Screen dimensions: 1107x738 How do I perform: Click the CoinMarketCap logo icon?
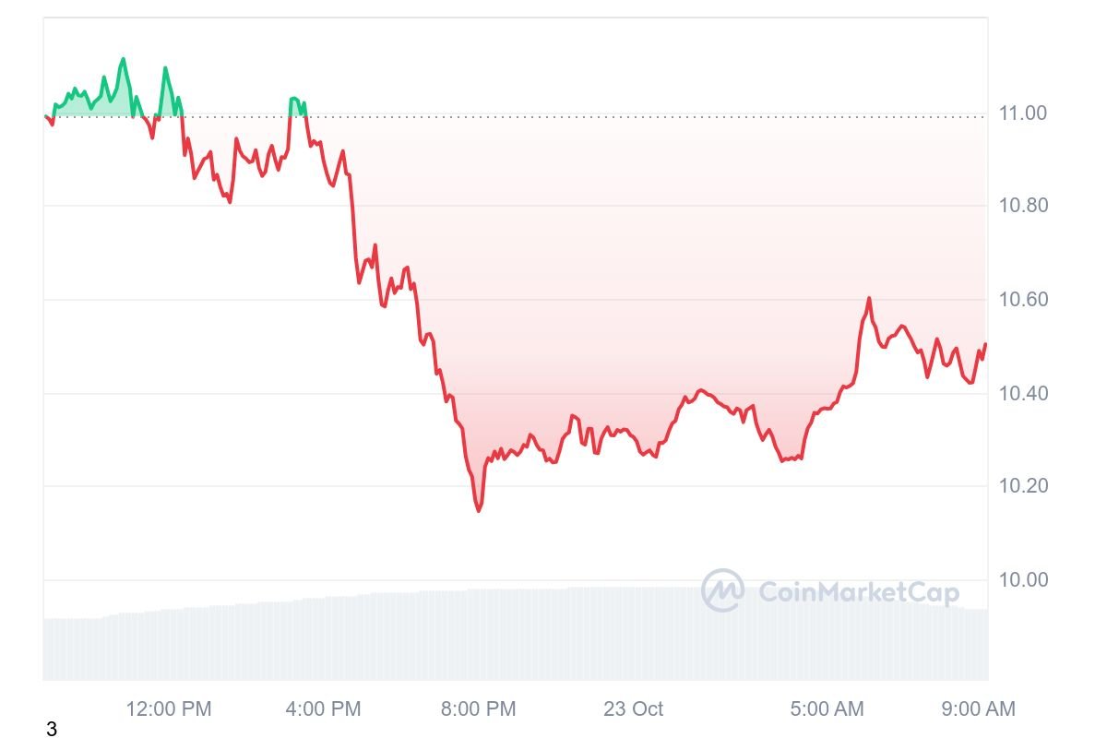click(x=722, y=590)
